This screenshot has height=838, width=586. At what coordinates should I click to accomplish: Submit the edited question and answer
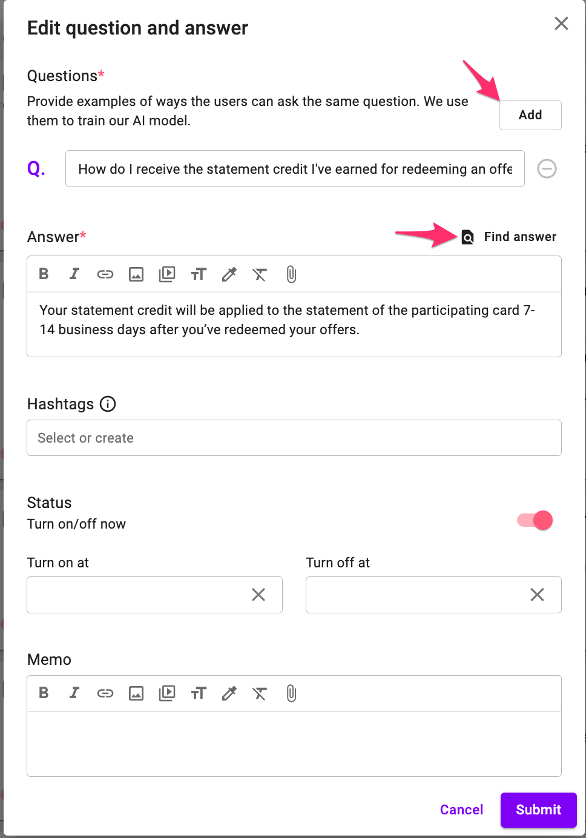tap(538, 810)
